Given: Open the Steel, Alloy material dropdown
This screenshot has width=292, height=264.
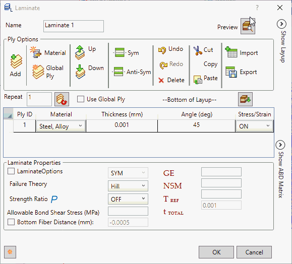Looking at the screenshot, I should (x=61, y=126).
